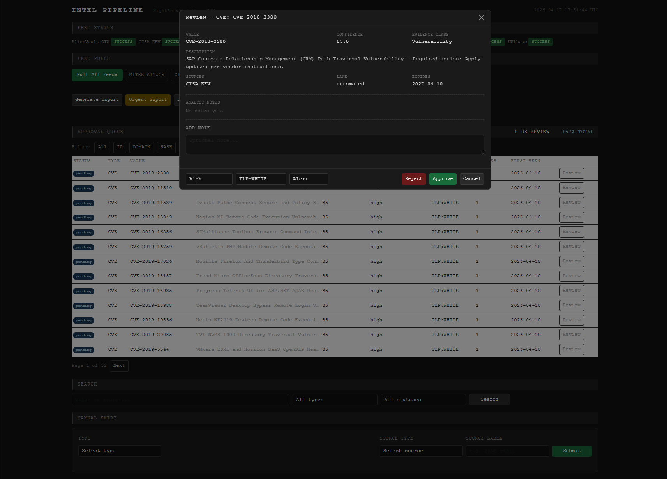Screen dimensions: 667x479
Task: Review the CVE-2019-18988 row
Action: point(572,305)
